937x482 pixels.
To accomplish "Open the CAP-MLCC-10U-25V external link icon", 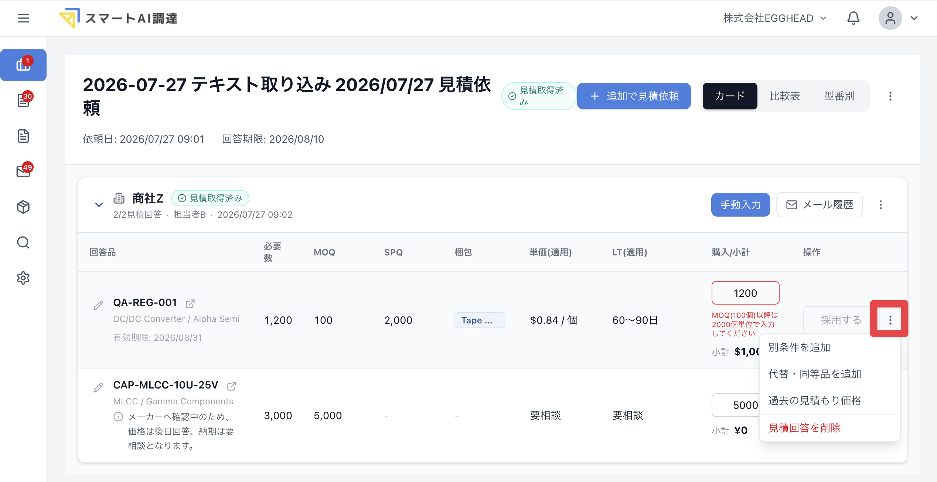I will (x=231, y=386).
